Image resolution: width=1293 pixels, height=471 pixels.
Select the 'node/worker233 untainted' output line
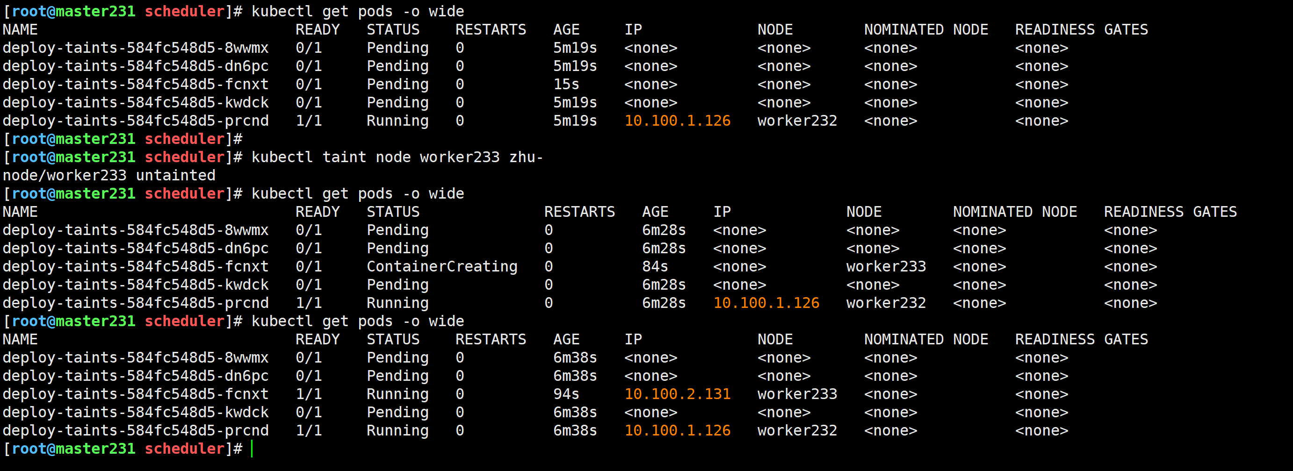(x=109, y=175)
